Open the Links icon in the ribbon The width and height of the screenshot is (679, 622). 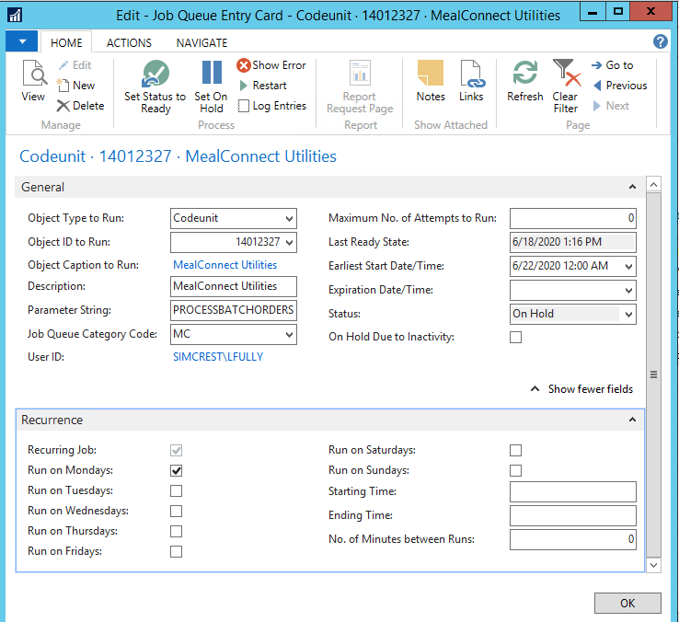click(471, 75)
